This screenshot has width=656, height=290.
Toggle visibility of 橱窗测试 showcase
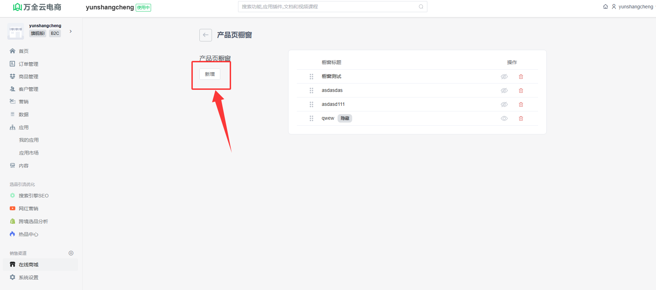(x=504, y=77)
